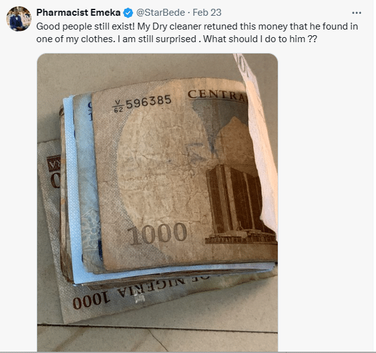This screenshot has width=376, height=353.
Task: Open the three-dot more options menu
Action: coord(356,13)
